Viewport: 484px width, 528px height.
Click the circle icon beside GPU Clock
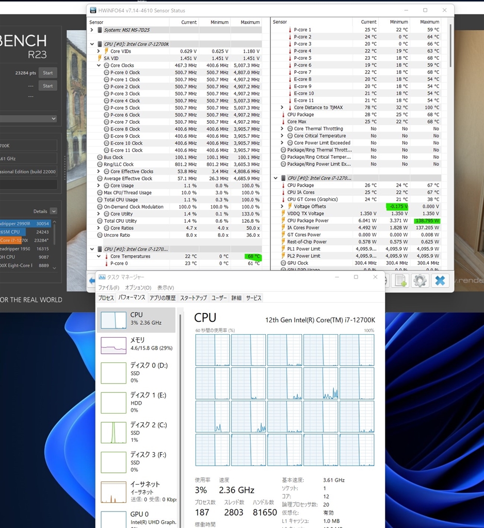pyautogui.click(x=283, y=263)
